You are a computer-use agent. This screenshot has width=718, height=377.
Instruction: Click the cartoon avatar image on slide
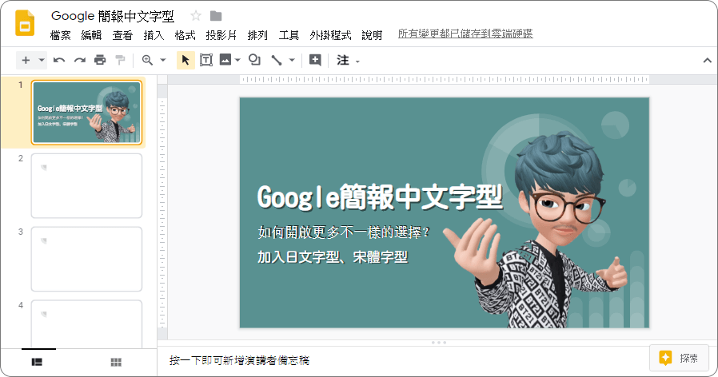coord(537,231)
